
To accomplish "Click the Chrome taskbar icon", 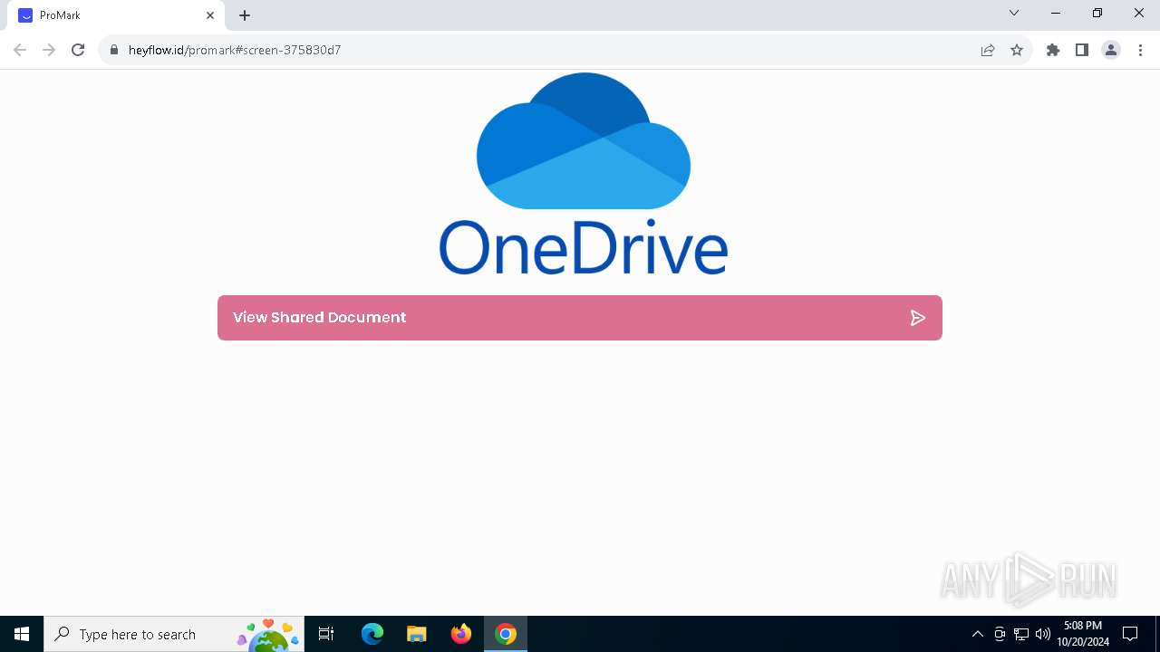I will coord(506,634).
